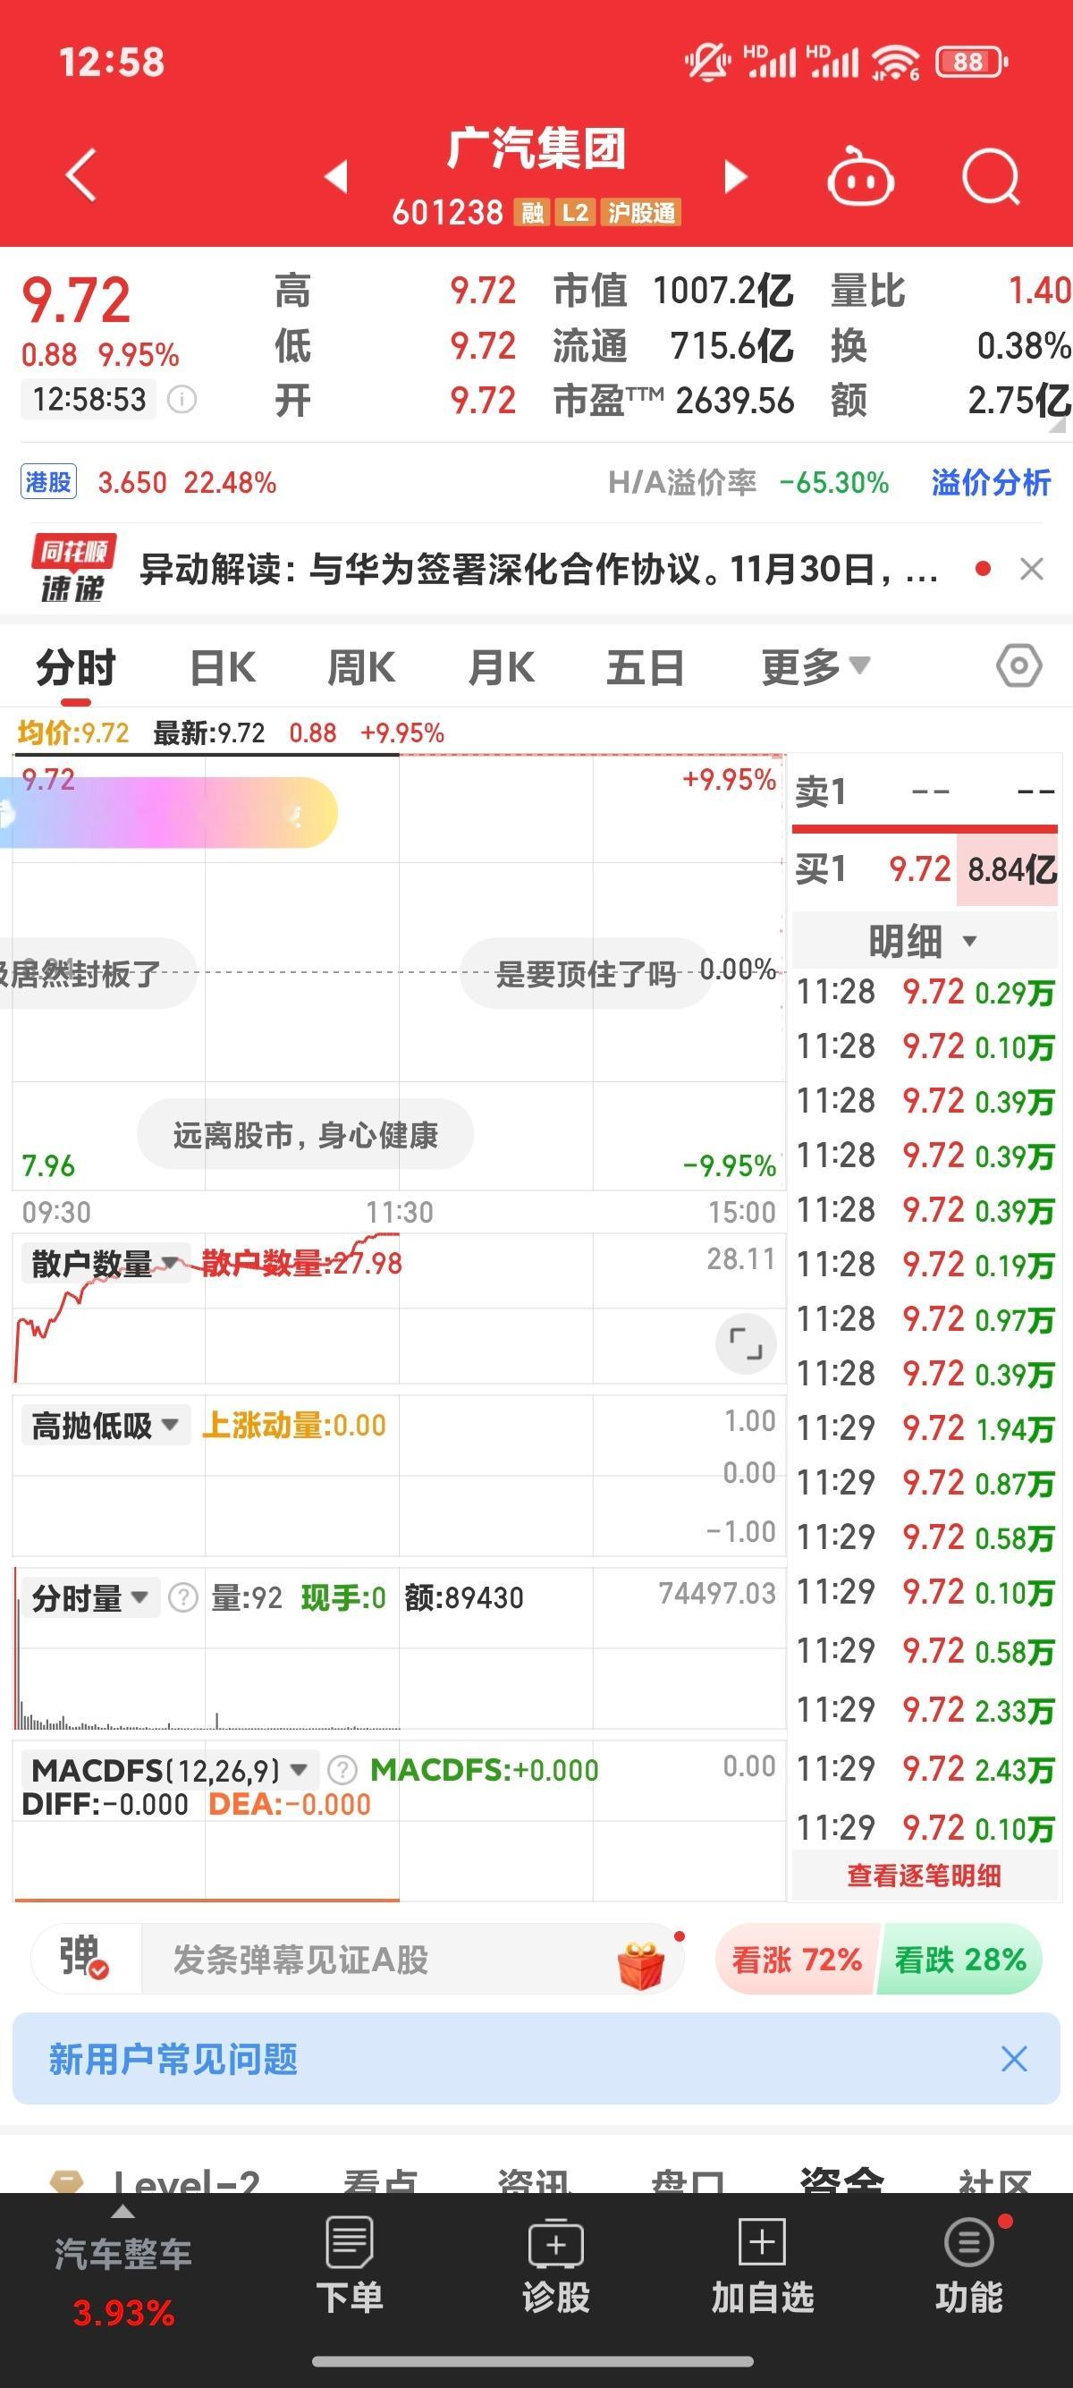Tap the gift box icon

tap(641, 1964)
